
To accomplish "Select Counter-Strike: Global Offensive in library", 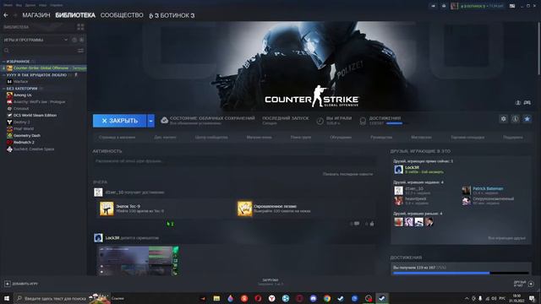I will tap(44, 68).
